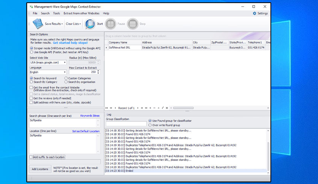
Task: Click the Save Results disk icon
Action: tap(38, 24)
